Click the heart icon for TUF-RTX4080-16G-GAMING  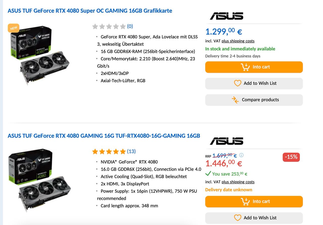click(237, 218)
